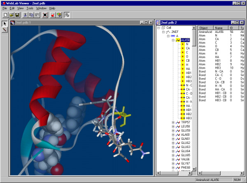Select the VAL66 residue in tree
The image size is (247, 183).
coord(185,159)
